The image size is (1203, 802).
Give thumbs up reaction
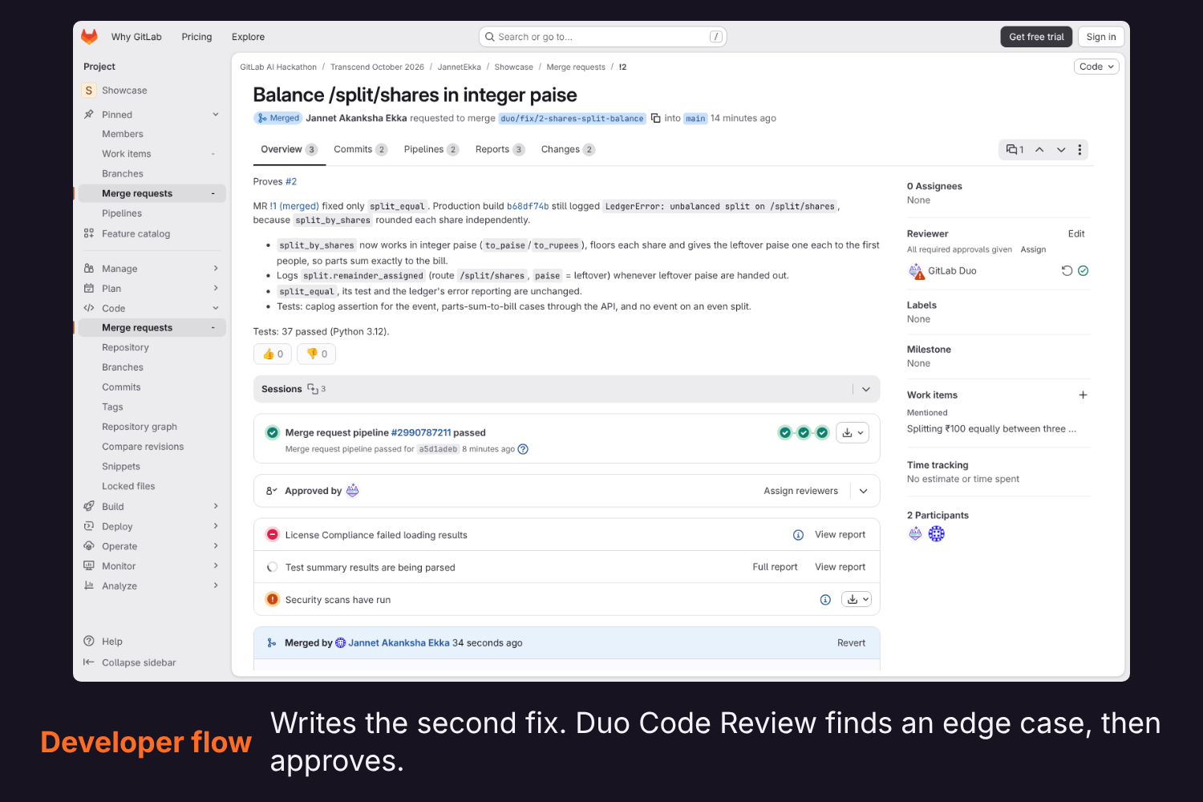tap(273, 354)
